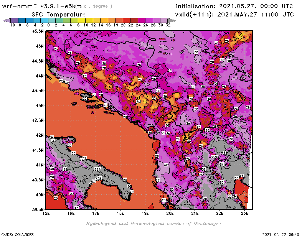Click the 21E longitude label

pos(195,213)
